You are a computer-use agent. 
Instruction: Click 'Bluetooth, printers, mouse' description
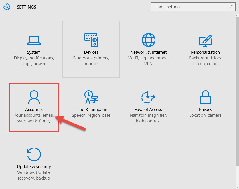click(x=91, y=61)
